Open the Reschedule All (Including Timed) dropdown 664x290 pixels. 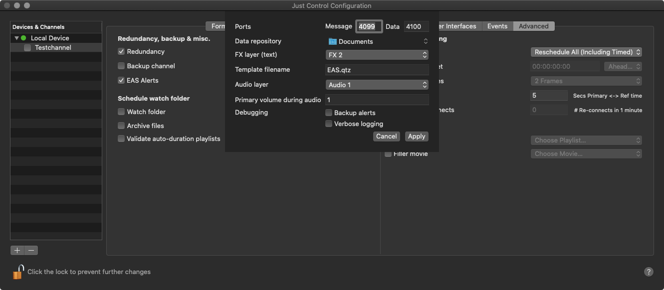point(586,52)
